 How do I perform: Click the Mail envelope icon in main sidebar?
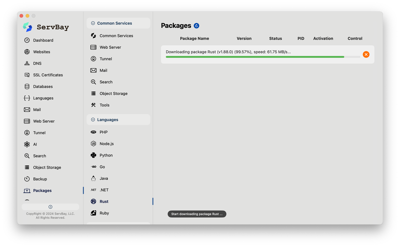27,109
